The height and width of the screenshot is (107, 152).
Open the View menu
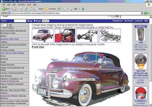[x=14, y=5]
